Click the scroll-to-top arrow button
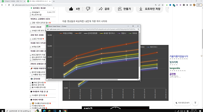Image resolution: width=203 pixels, height=112 pixels. tap(195, 103)
